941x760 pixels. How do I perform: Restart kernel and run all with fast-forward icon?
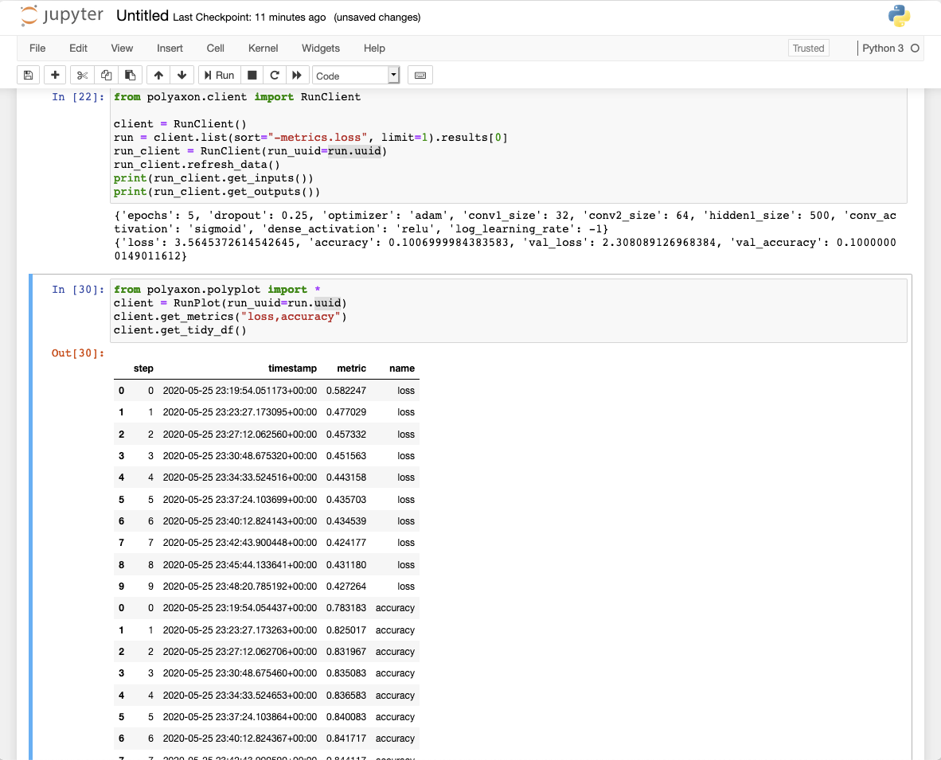coord(297,75)
